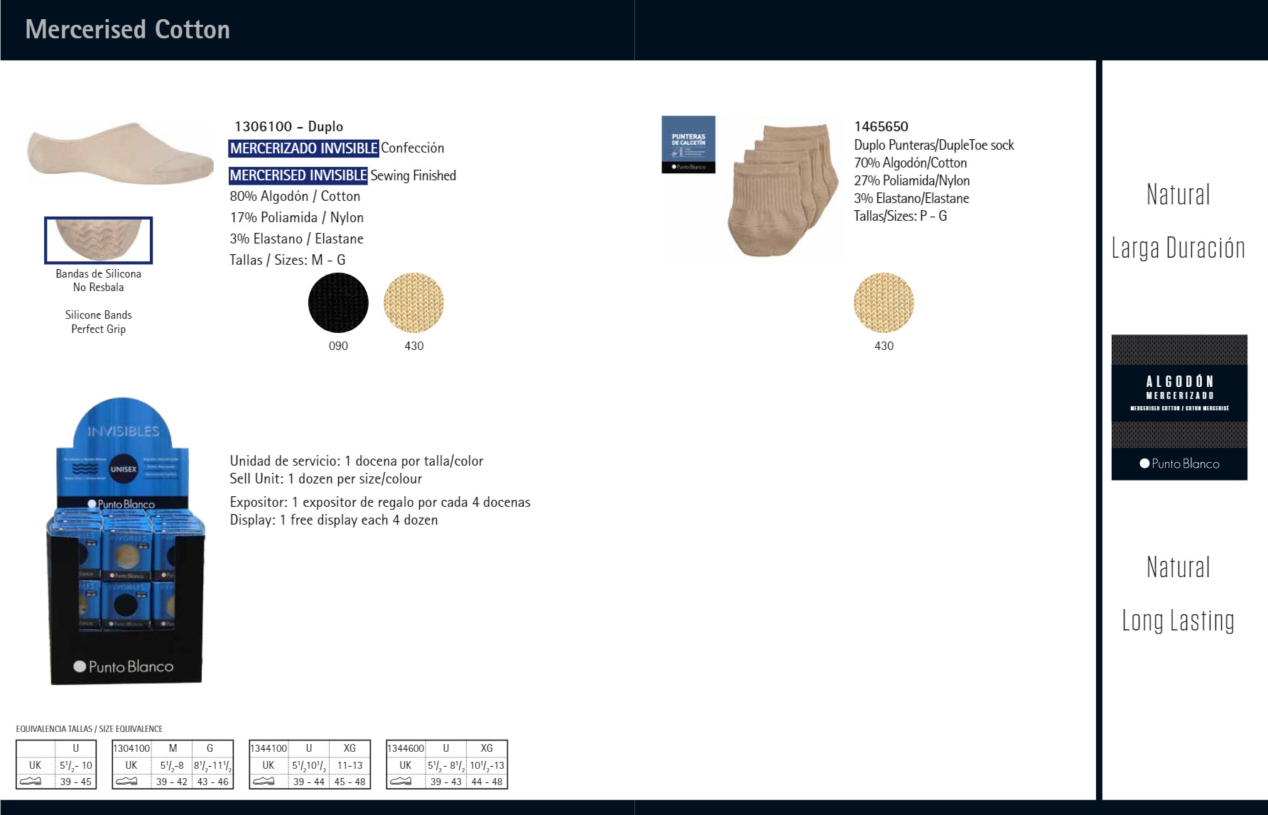Click the Punto Blanco logo on the black display base
1268x815 pixels.
coord(124,667)
